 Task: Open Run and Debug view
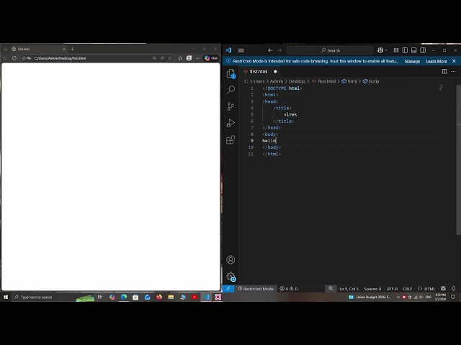click(230, 123)
